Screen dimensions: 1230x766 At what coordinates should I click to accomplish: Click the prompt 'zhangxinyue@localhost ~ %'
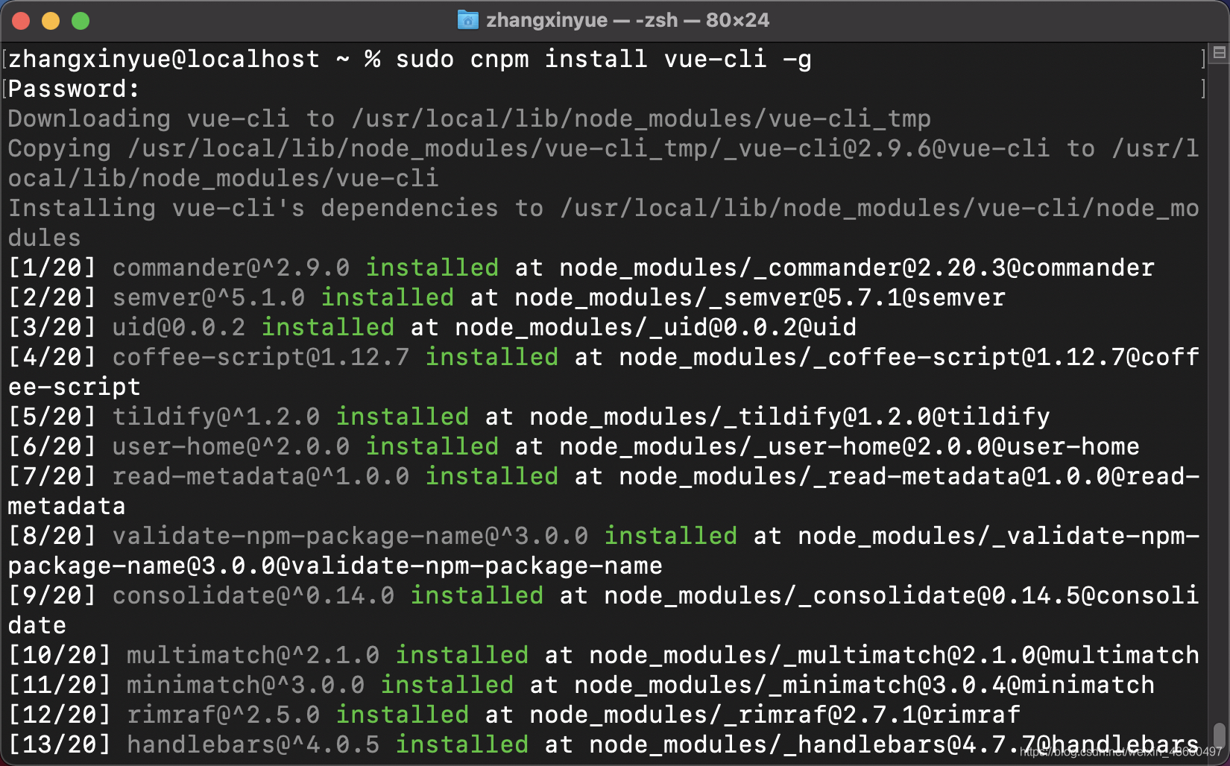194,59
